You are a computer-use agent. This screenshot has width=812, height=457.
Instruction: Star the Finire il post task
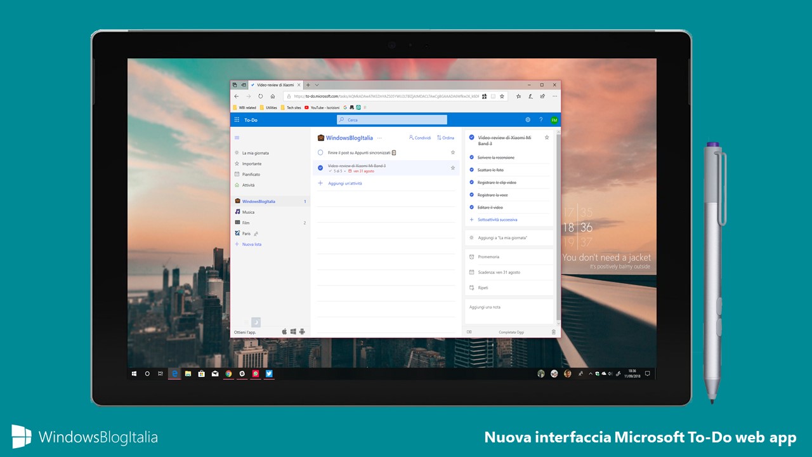[453, 153]
